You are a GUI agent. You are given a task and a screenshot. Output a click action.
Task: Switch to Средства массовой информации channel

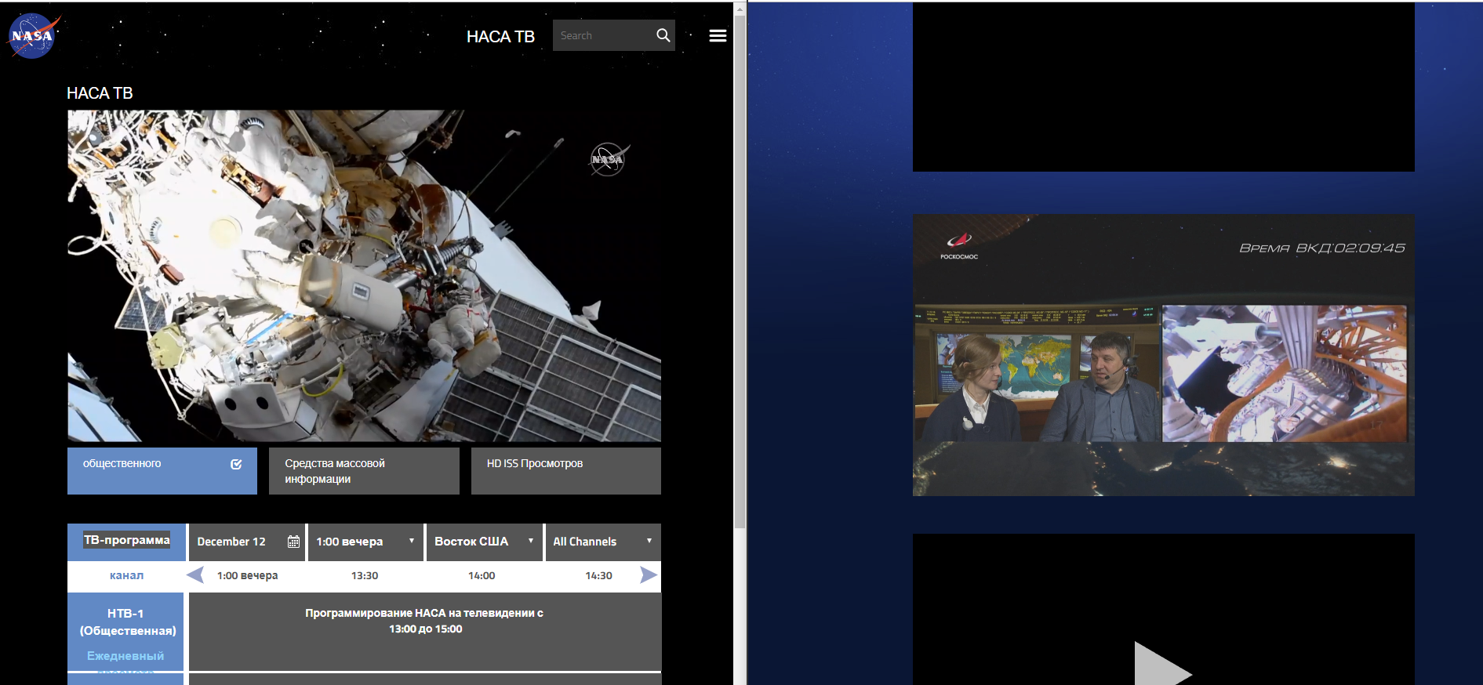tap(364, 471)
